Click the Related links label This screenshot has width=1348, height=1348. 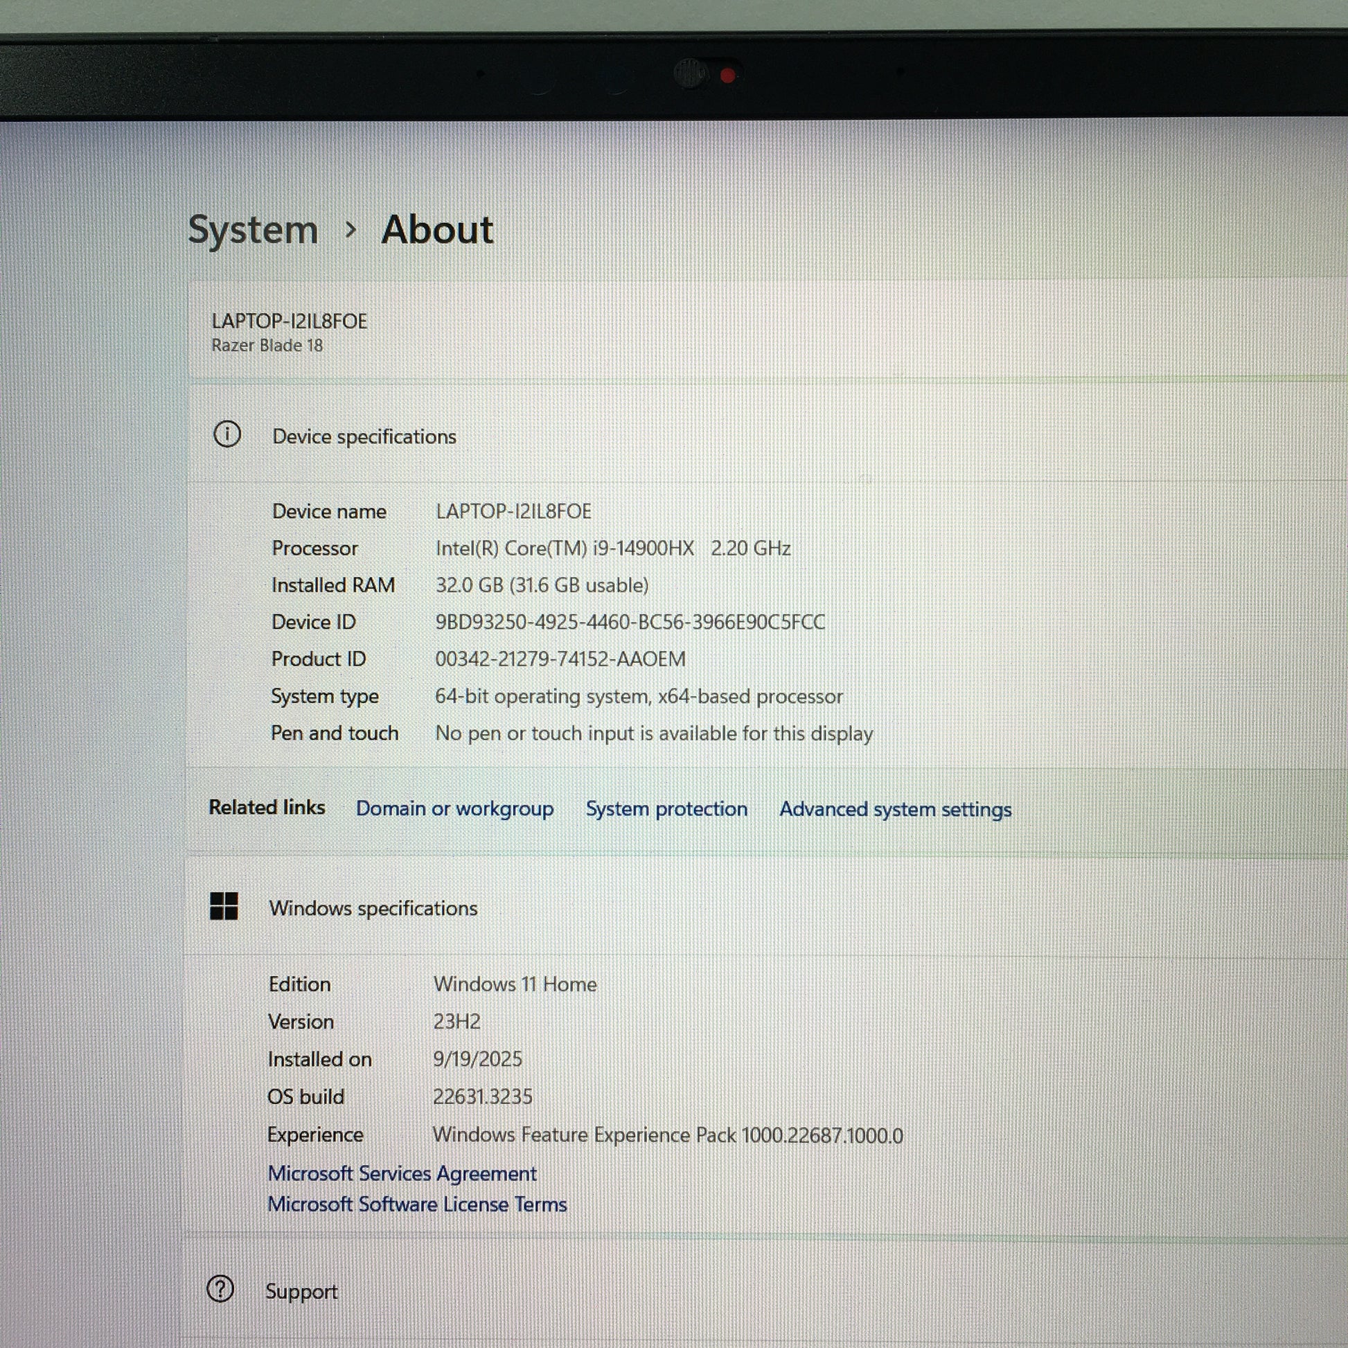[x=267, y=807]
